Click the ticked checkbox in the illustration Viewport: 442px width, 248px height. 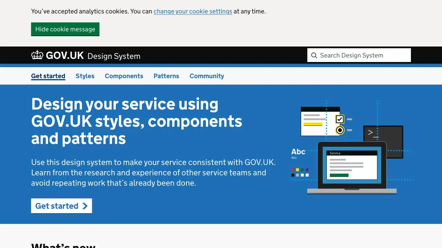[340, 119]
